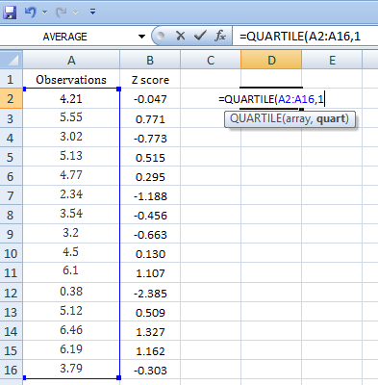Select row 7 header
The height and width of the screenshot is (385, 378).
(x=12, y=195)
